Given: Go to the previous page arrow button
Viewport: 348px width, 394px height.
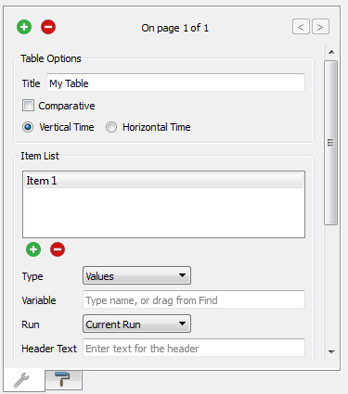Looking at the screenshot, I should pos(301,27).
